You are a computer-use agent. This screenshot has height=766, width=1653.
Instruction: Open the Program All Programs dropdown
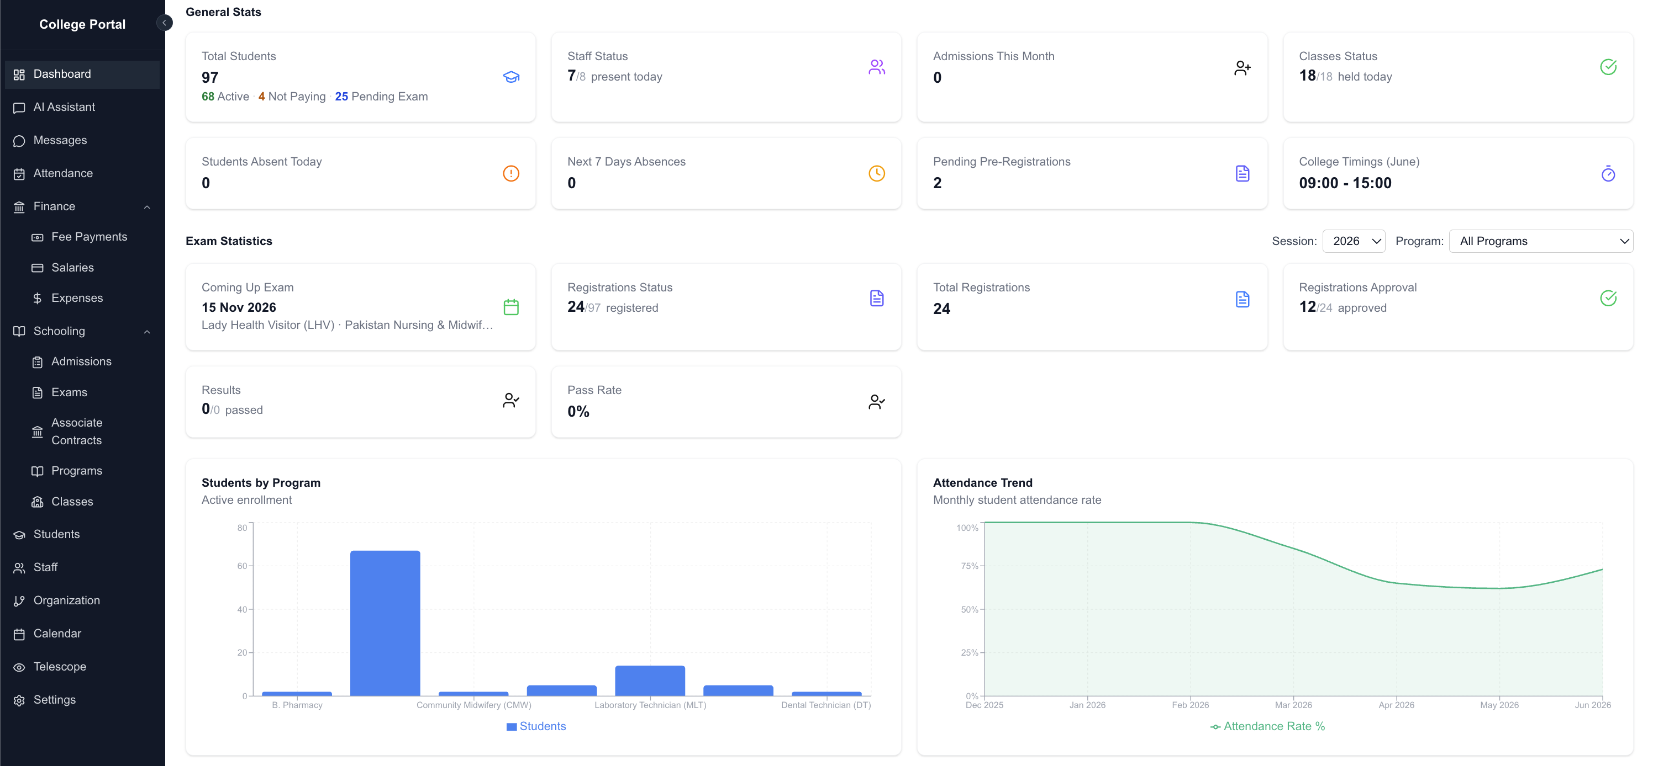1541,241
